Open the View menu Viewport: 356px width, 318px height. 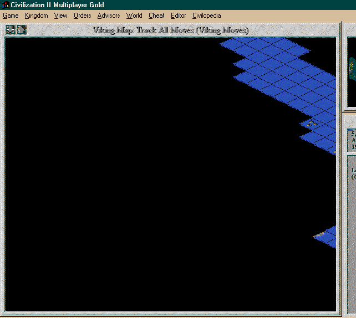[x=60, y=16]
